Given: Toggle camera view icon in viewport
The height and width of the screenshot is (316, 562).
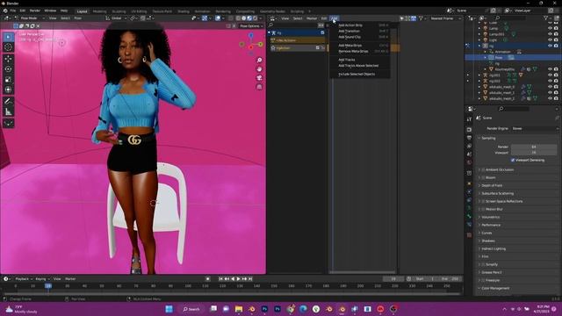Looking at the screenshot, I should pyautogui.click(x=259, y=78).
